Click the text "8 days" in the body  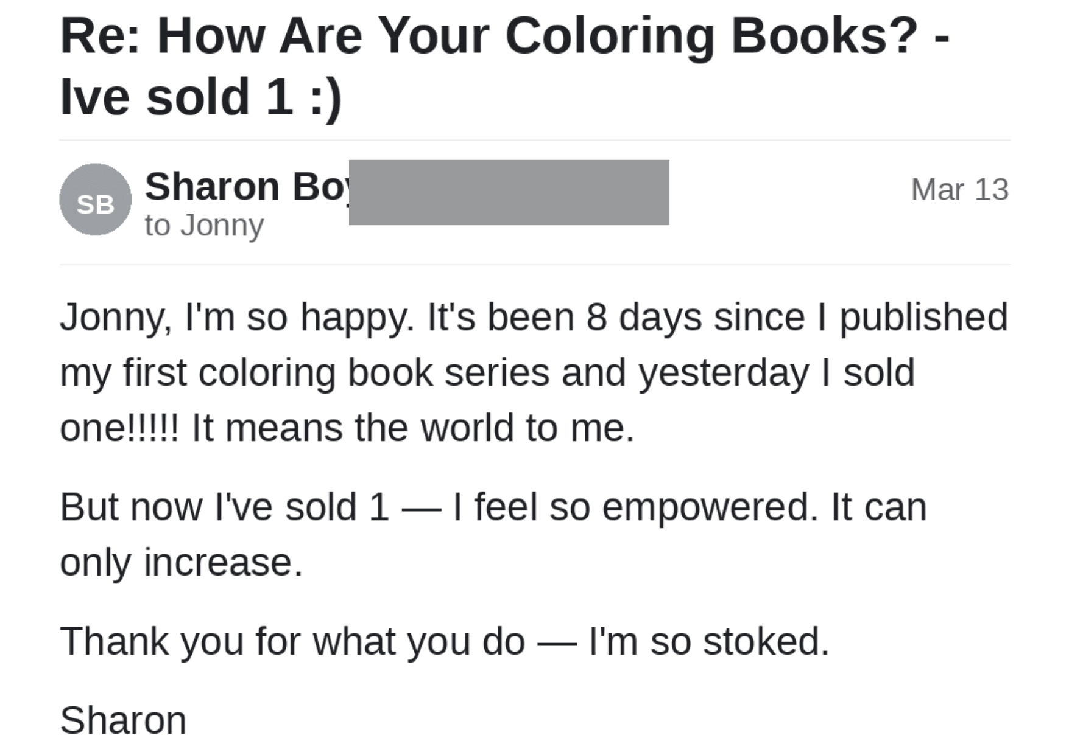tap(644, 317)
